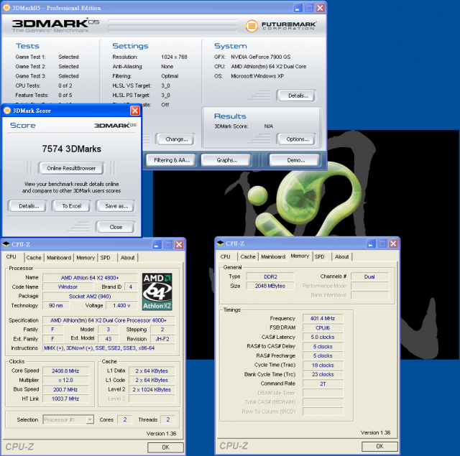Click the right CPU-Z window title icon
Viewport: 460px width, 456px height.
pos(220,243)
